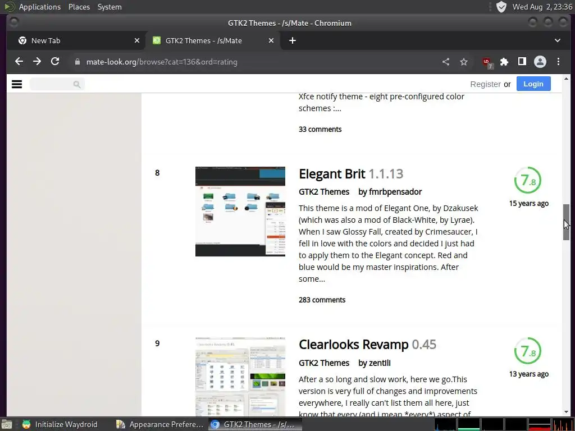Click the page vertical scrollbar thumb
575x431 pixels.
[566, 222]
